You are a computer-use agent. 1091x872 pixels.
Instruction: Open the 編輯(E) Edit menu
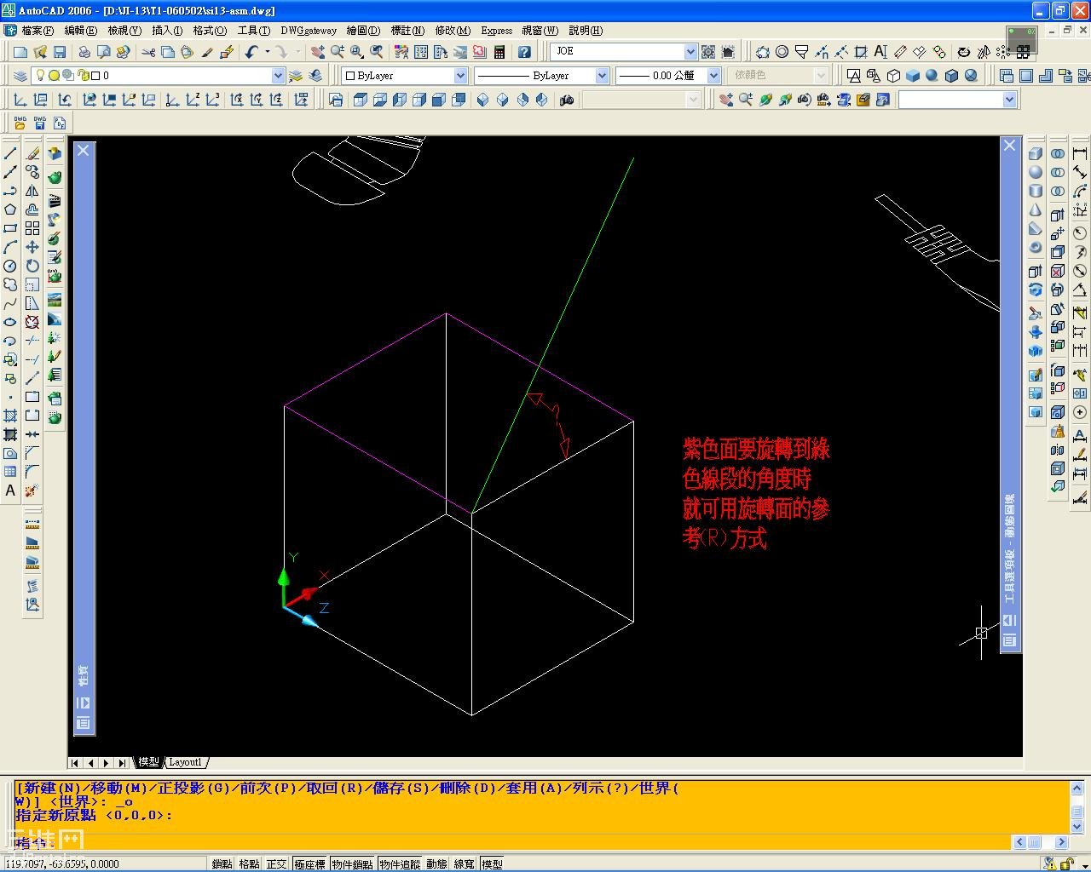coord(81,31)
